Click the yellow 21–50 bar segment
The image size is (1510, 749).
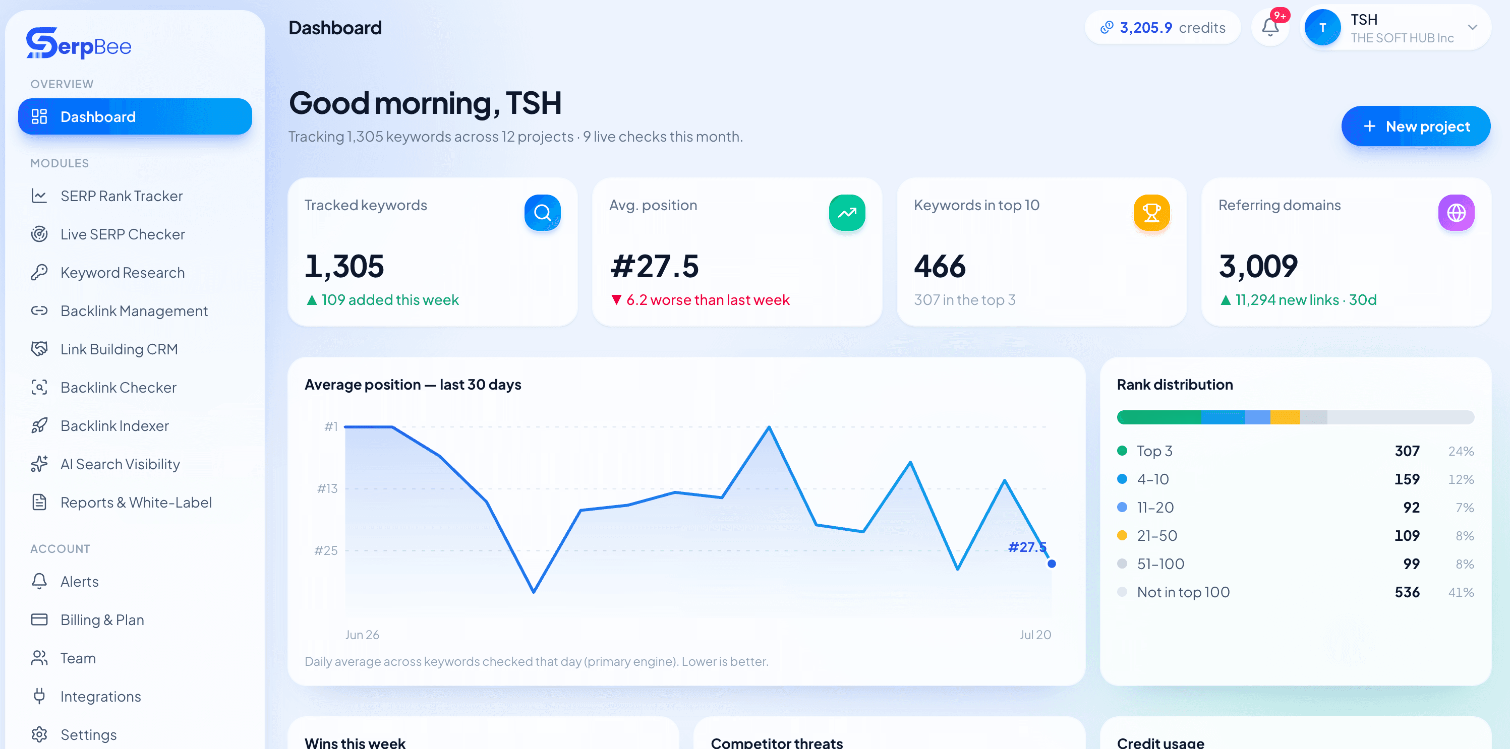pyautogui.click(x=1285, y=417)
